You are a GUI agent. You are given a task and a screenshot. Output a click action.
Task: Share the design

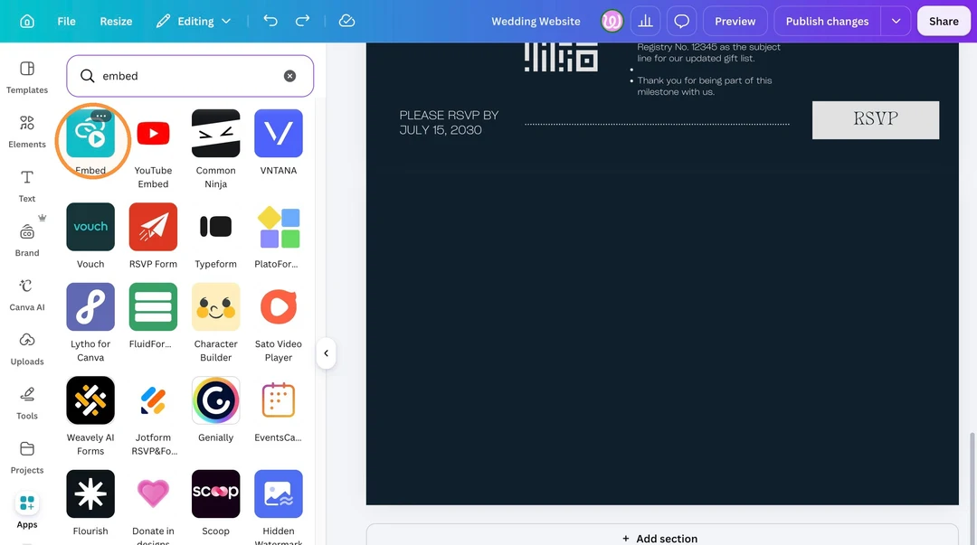click(x=944, y=21)
